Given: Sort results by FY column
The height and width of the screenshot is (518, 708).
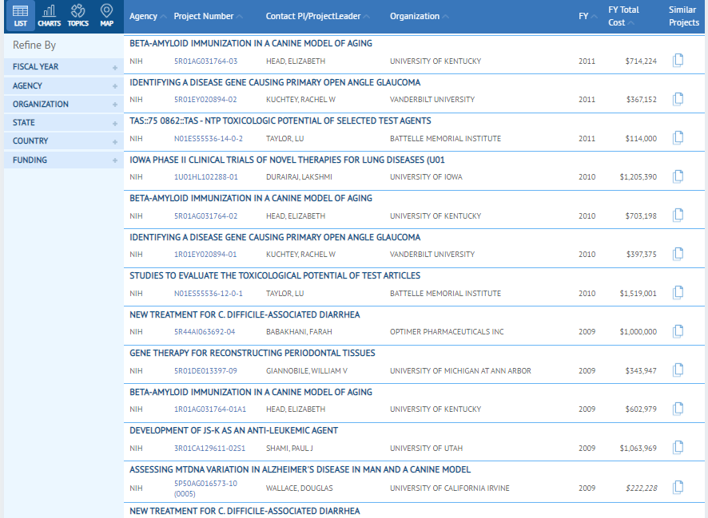Looking at the screenshot, I should 587,16.
